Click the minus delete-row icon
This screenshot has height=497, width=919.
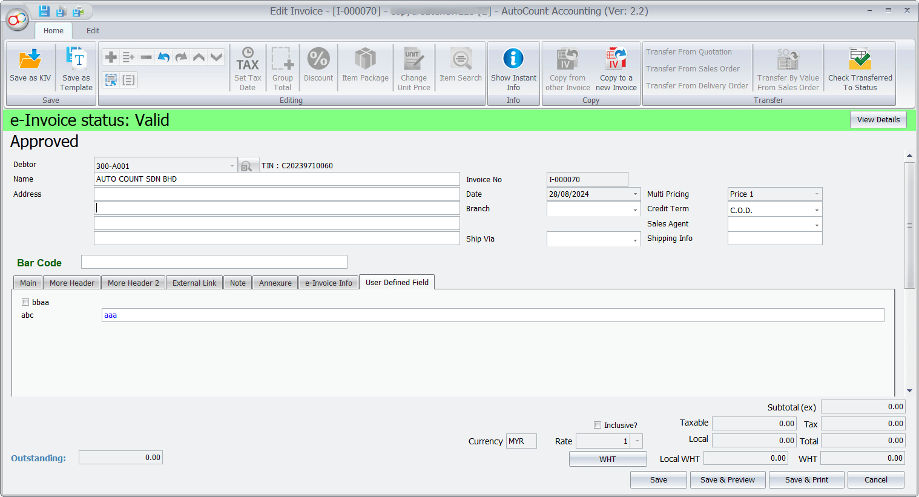pyautogui.click(x=146, y=57)
